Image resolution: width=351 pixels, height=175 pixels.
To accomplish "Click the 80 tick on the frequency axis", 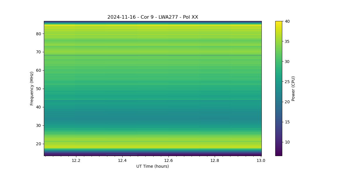I will point(39,34).
